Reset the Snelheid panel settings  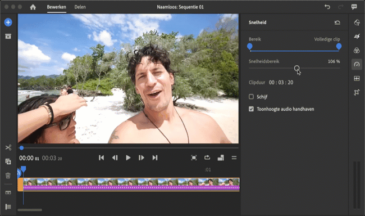[337, 22]
